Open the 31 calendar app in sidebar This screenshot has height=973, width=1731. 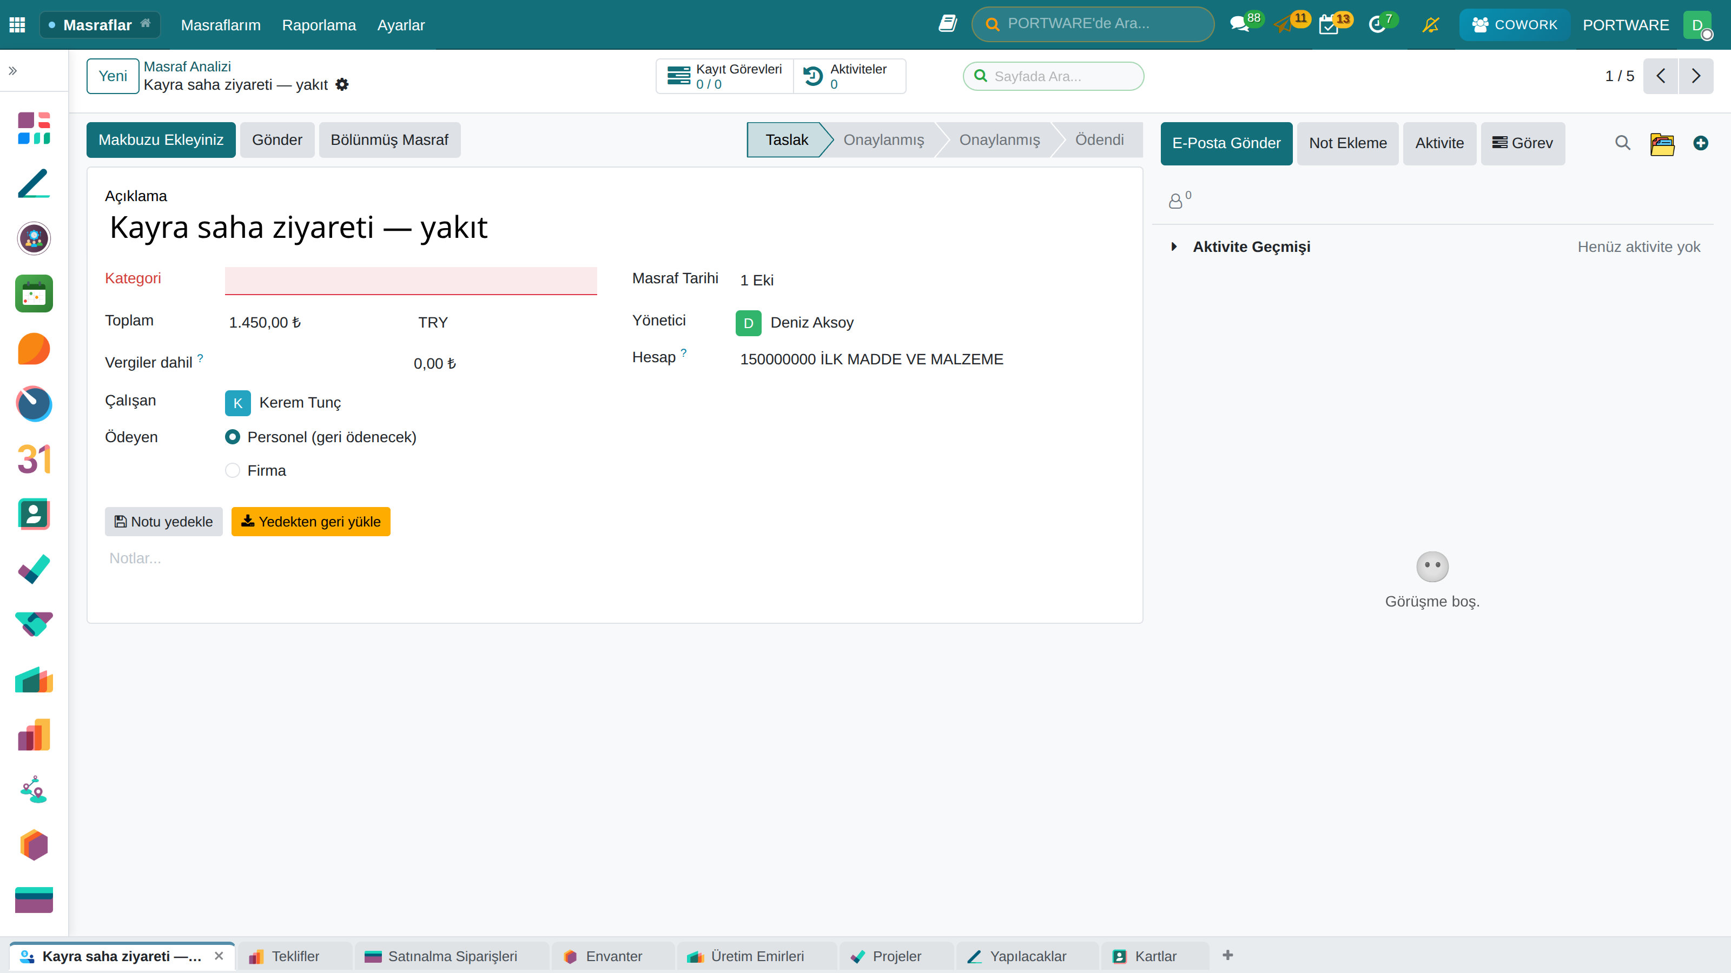coord(34,459)
